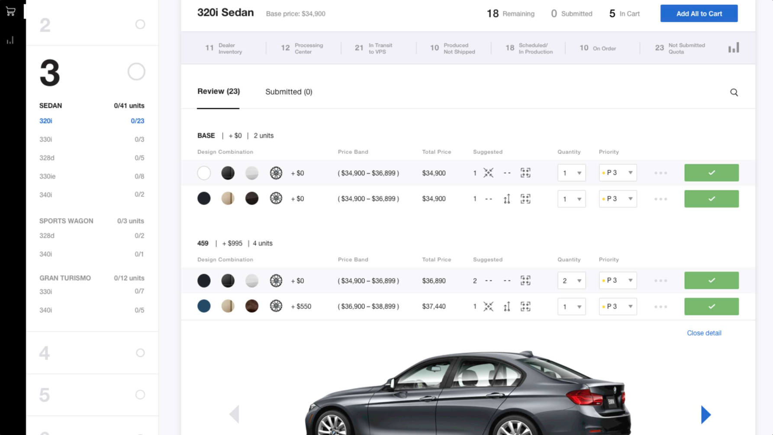Open priority P3 dropdown in second BASE row
Screen dimensions: 773x435
click(618, 198)
